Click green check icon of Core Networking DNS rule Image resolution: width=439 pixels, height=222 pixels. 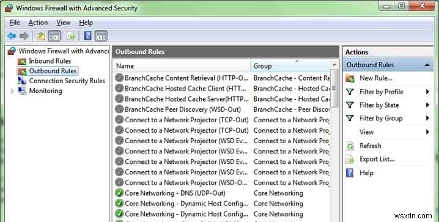coord(119,193)
